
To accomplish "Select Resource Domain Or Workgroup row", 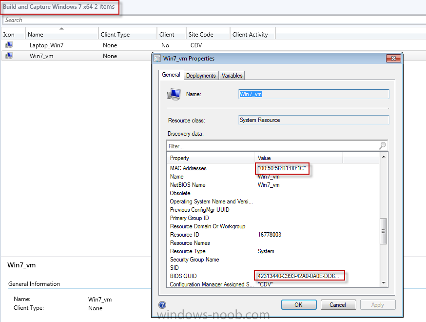I will [x=273, y=226].
